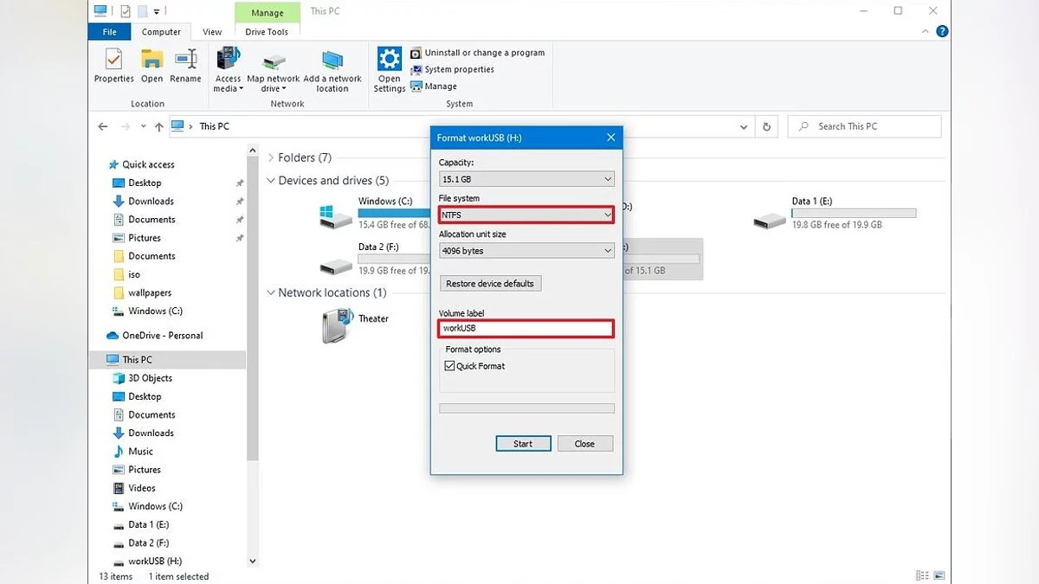Click the Help question mark icon
This screenshot has height=584, width=1039.
tap(943, 31)
